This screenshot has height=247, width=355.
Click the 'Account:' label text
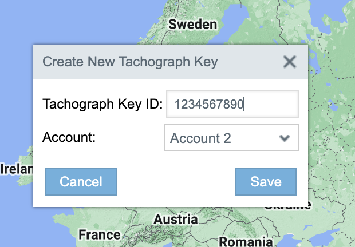69,138
